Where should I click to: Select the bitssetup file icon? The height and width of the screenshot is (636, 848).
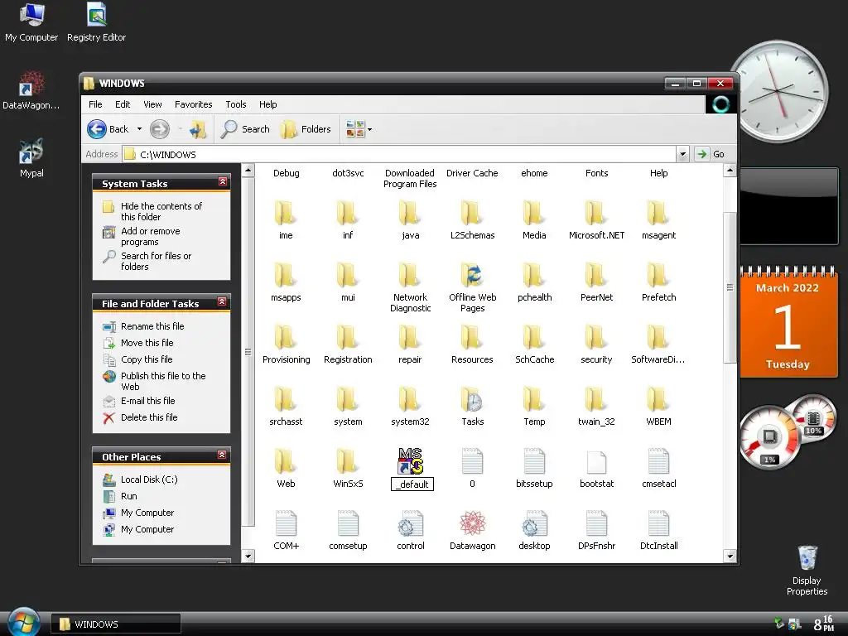coord(534,462)
